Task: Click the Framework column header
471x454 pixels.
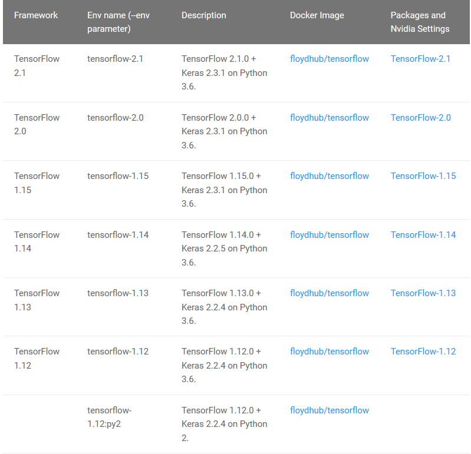Action: point(36,15)
